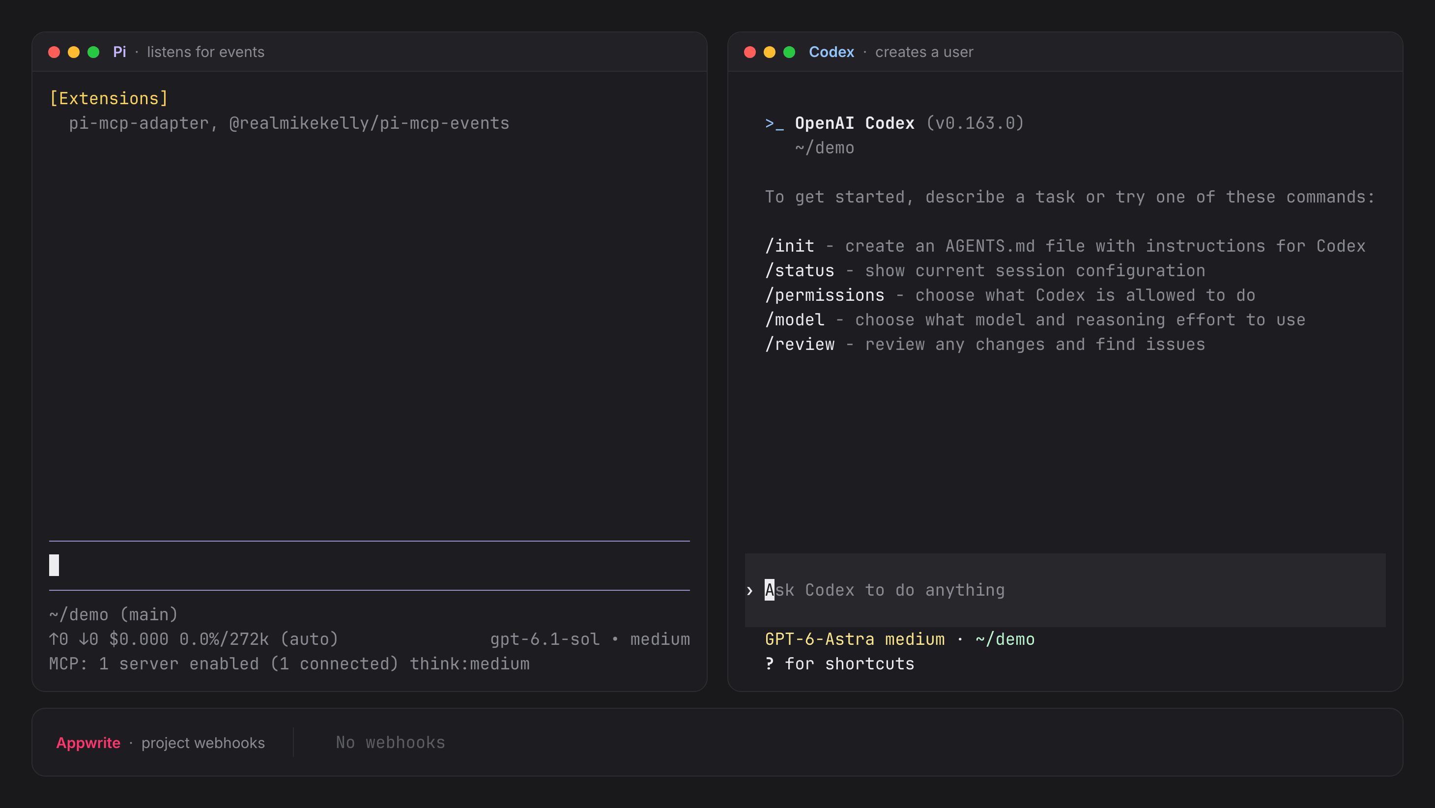Click the /review command in Codex

(800, 344)
